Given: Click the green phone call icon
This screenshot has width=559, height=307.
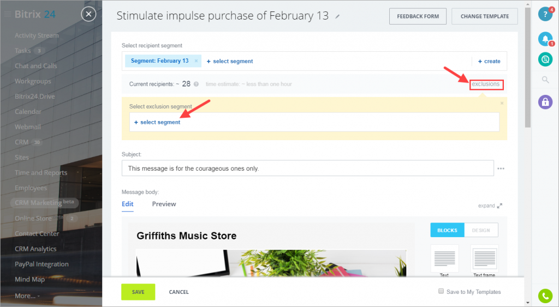Looking at the screenshot, I should (545, 296).
